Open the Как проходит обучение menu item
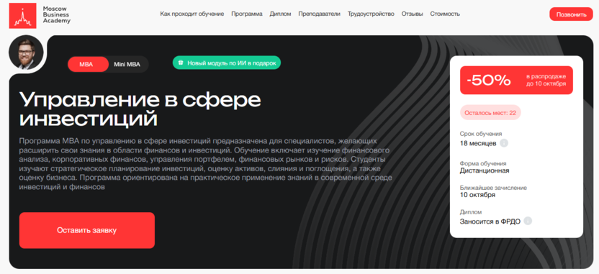The width and height of the screenshot is (599, 274). pos(192,14)
